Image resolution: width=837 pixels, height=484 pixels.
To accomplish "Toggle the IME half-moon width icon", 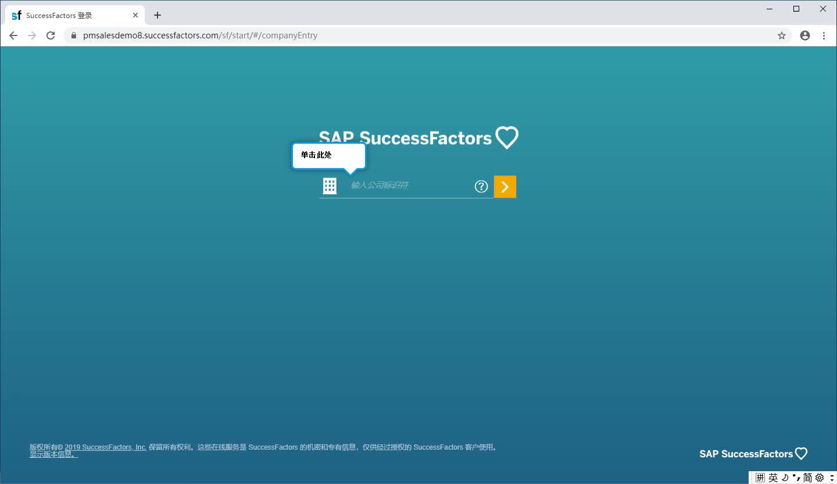I will 785,478.
